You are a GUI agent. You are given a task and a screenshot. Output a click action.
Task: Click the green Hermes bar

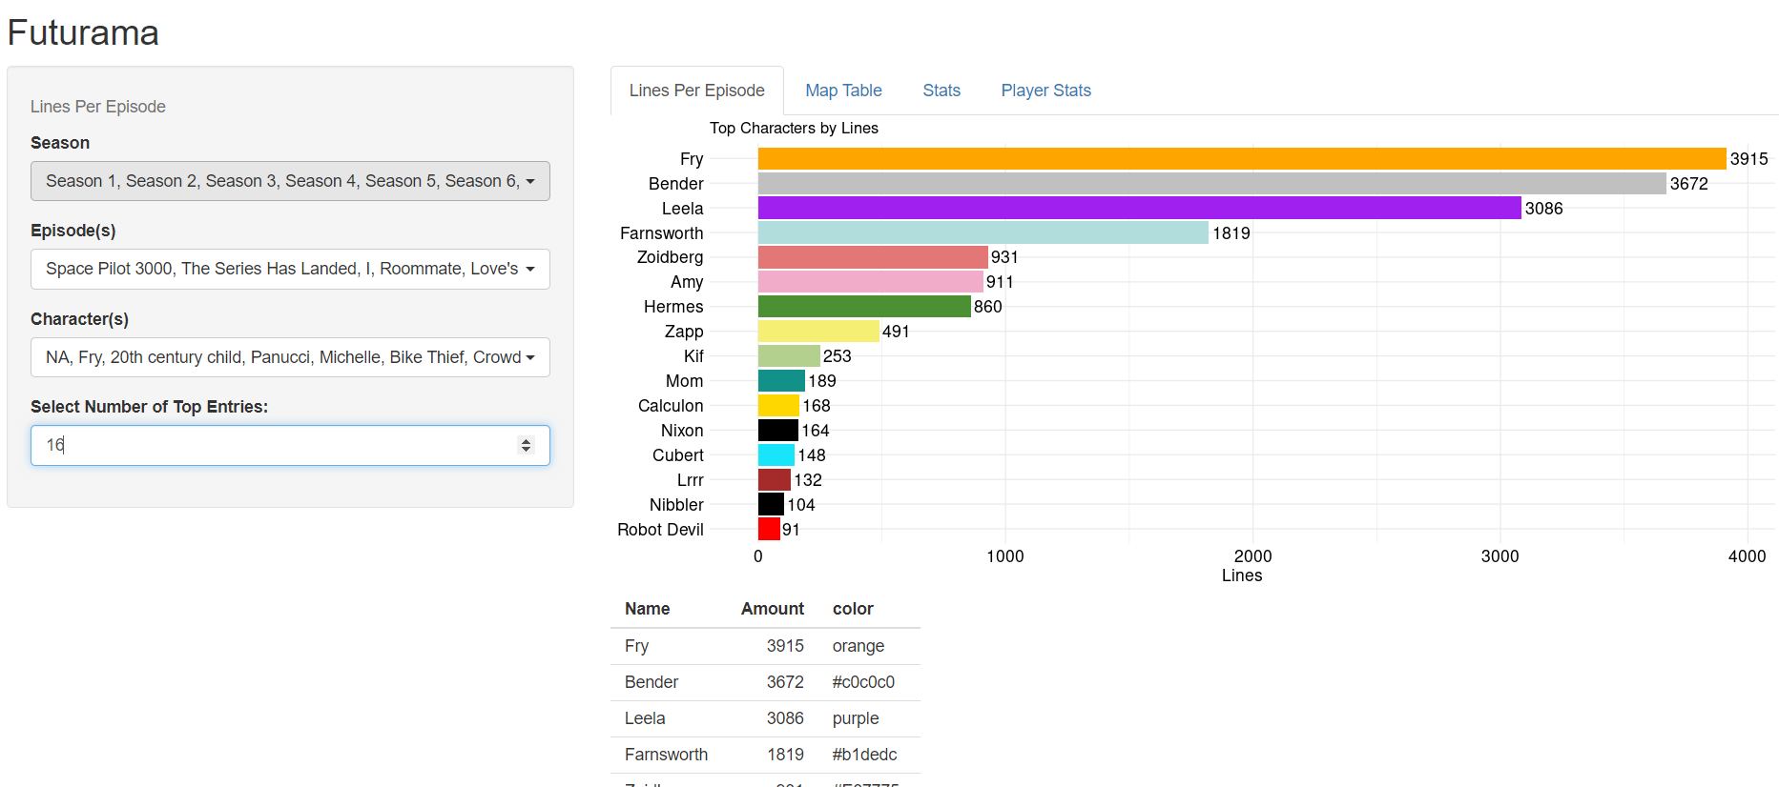tap(863, 307)
